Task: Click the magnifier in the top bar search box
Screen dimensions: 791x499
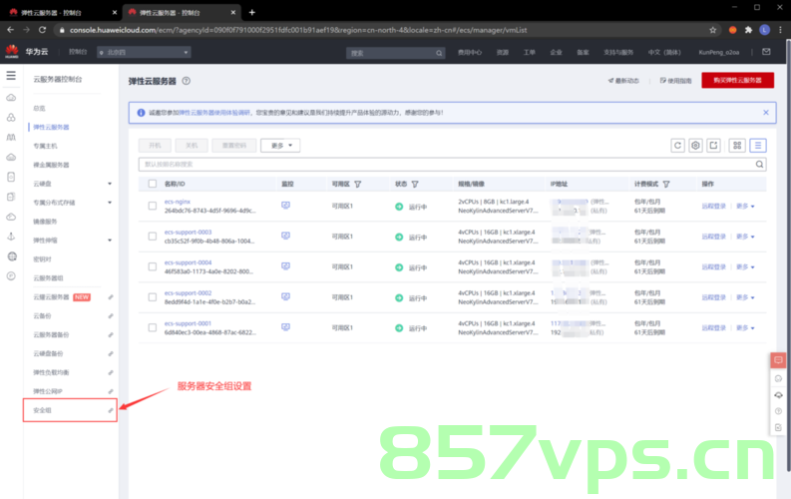Action: (439, 53)
